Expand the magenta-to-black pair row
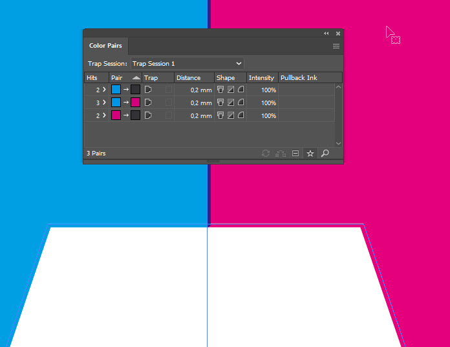The width and height of the screenshot is (450, 347). point(105,115)
